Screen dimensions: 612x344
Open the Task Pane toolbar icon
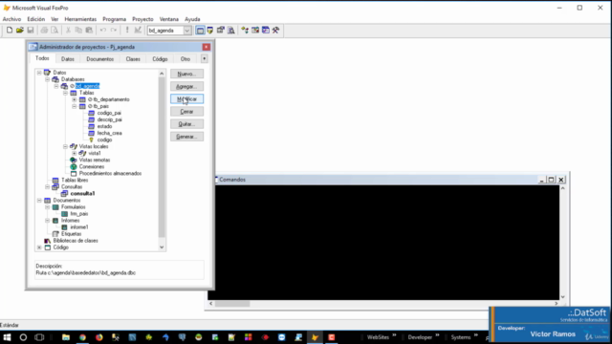(266, 30)
